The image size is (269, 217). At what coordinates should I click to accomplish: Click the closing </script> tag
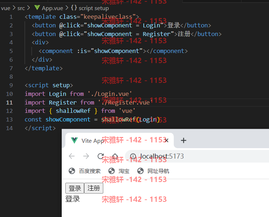[x=40, y=128]
